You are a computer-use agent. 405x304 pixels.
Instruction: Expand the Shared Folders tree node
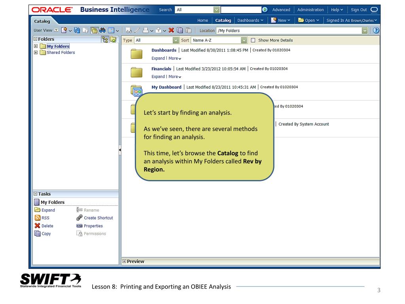(x=36, y=53)
